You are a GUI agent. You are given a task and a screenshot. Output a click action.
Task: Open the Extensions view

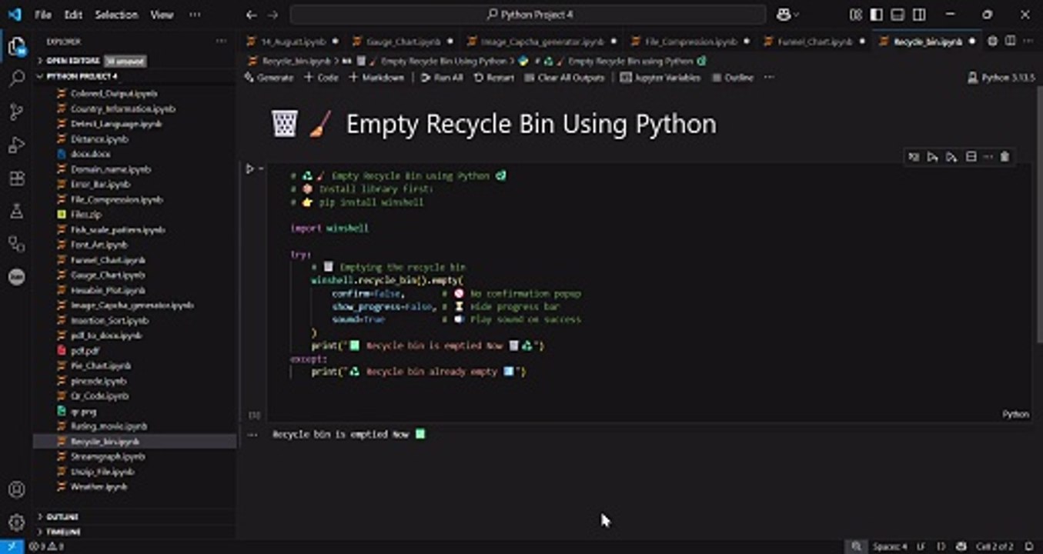[16, 179]
